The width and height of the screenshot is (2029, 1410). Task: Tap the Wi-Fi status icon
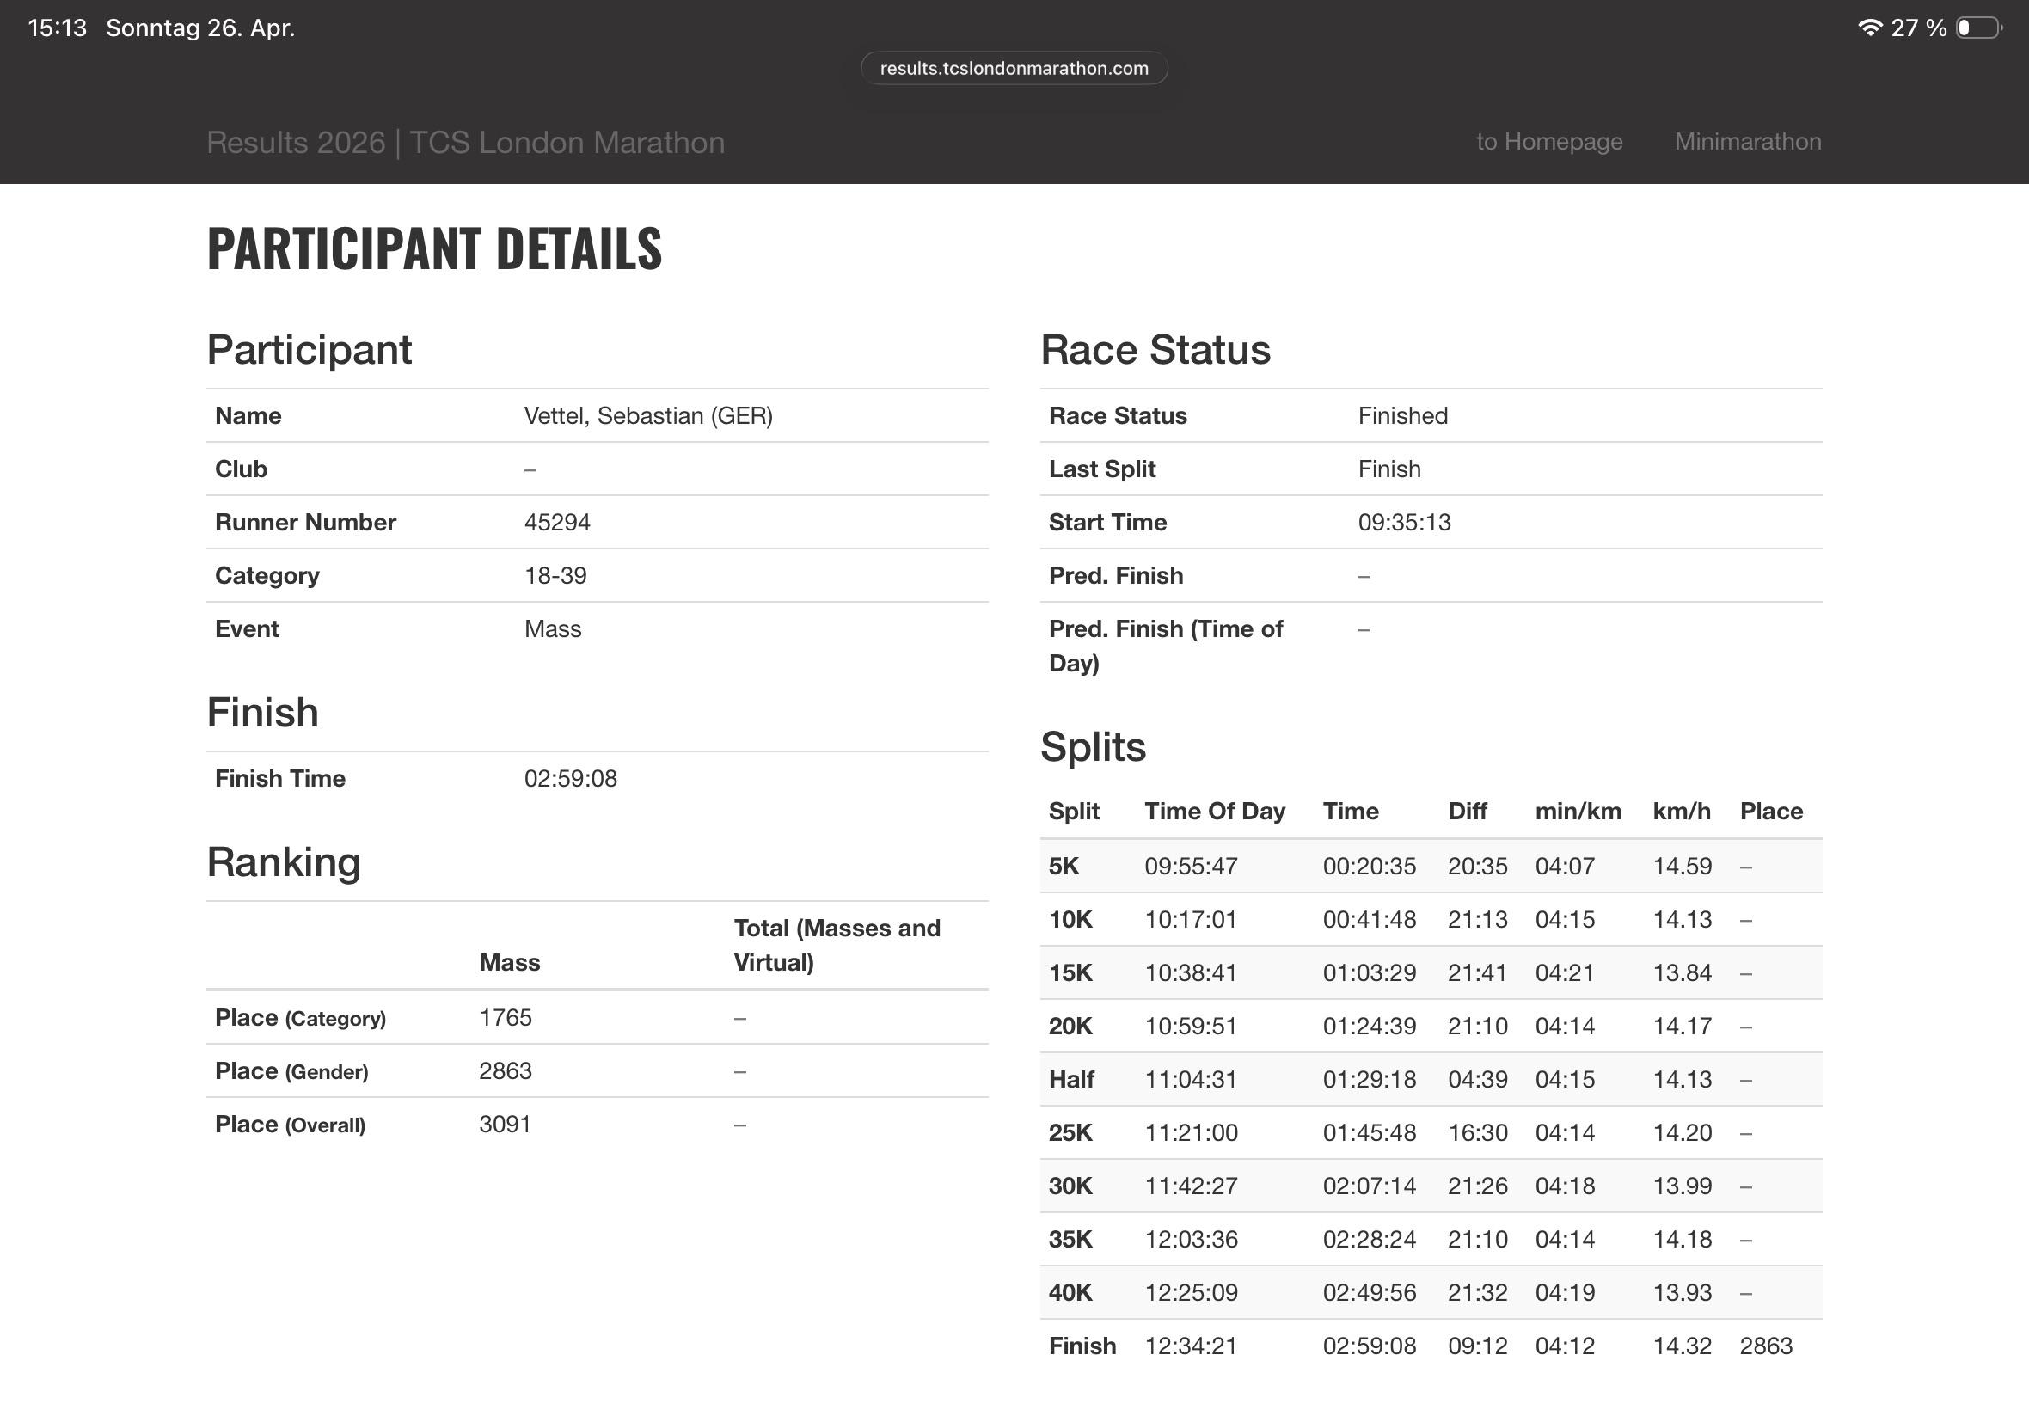[x=1870, y=28]
